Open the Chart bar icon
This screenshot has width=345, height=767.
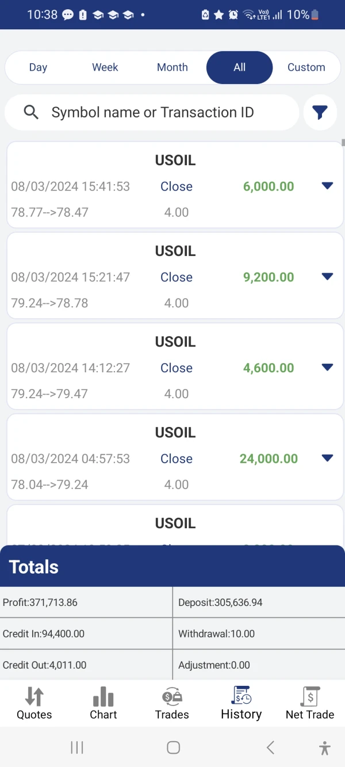click(103, 697)
